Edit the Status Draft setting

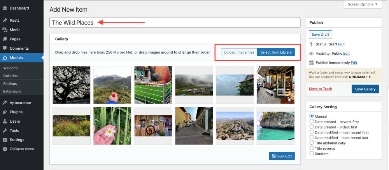click(342, 44)
